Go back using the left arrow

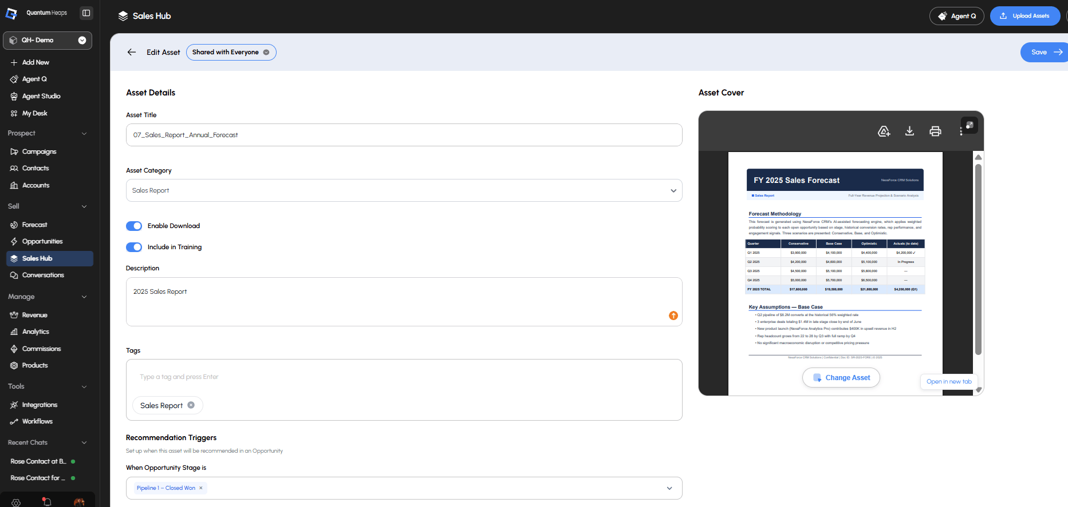pyautogui.click(x=132, y=52)
